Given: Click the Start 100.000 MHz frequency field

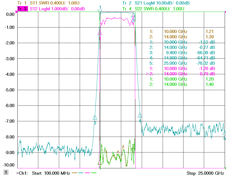Looking at the screenshot, I should [x=51, y=173].
